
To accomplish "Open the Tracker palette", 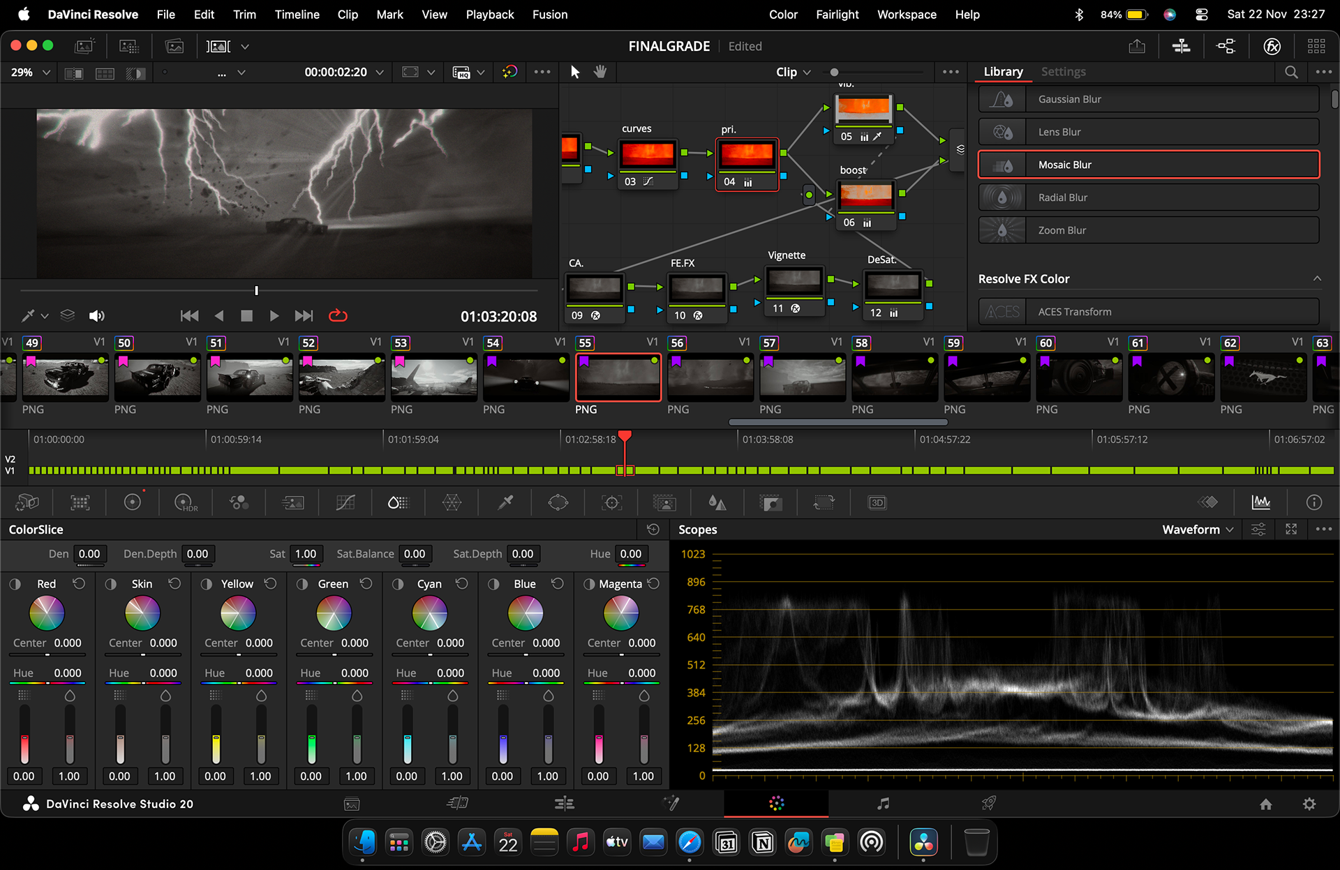I will 612,502.
